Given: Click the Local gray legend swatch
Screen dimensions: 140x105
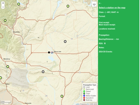Looking at the screenshot, I should (x=84, y=87).
